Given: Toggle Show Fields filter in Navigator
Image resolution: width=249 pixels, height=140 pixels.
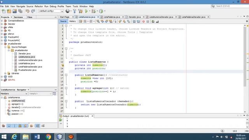Looking at the screenshot, I should (9, 126).
